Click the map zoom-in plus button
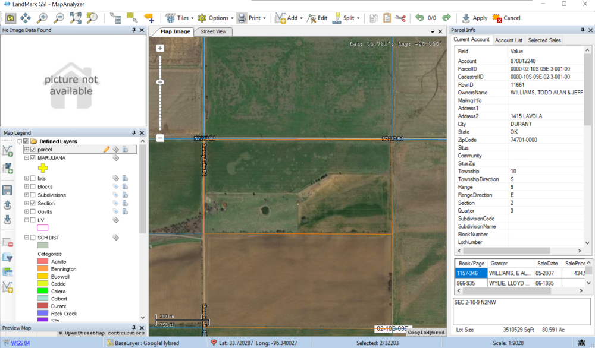595x348 pixels. (x=160, y=48)
